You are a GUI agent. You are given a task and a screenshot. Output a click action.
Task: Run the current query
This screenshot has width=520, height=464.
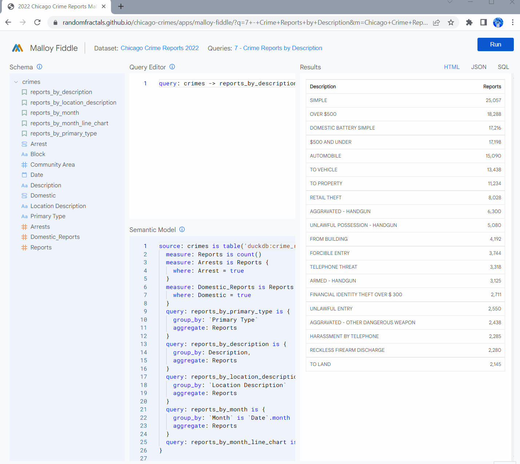495,44
